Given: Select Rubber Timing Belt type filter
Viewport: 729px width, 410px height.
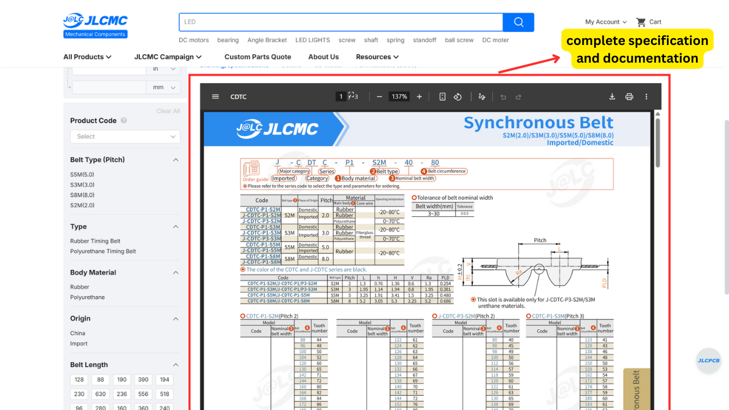Looking at the screenshot, I should point(95,241).
